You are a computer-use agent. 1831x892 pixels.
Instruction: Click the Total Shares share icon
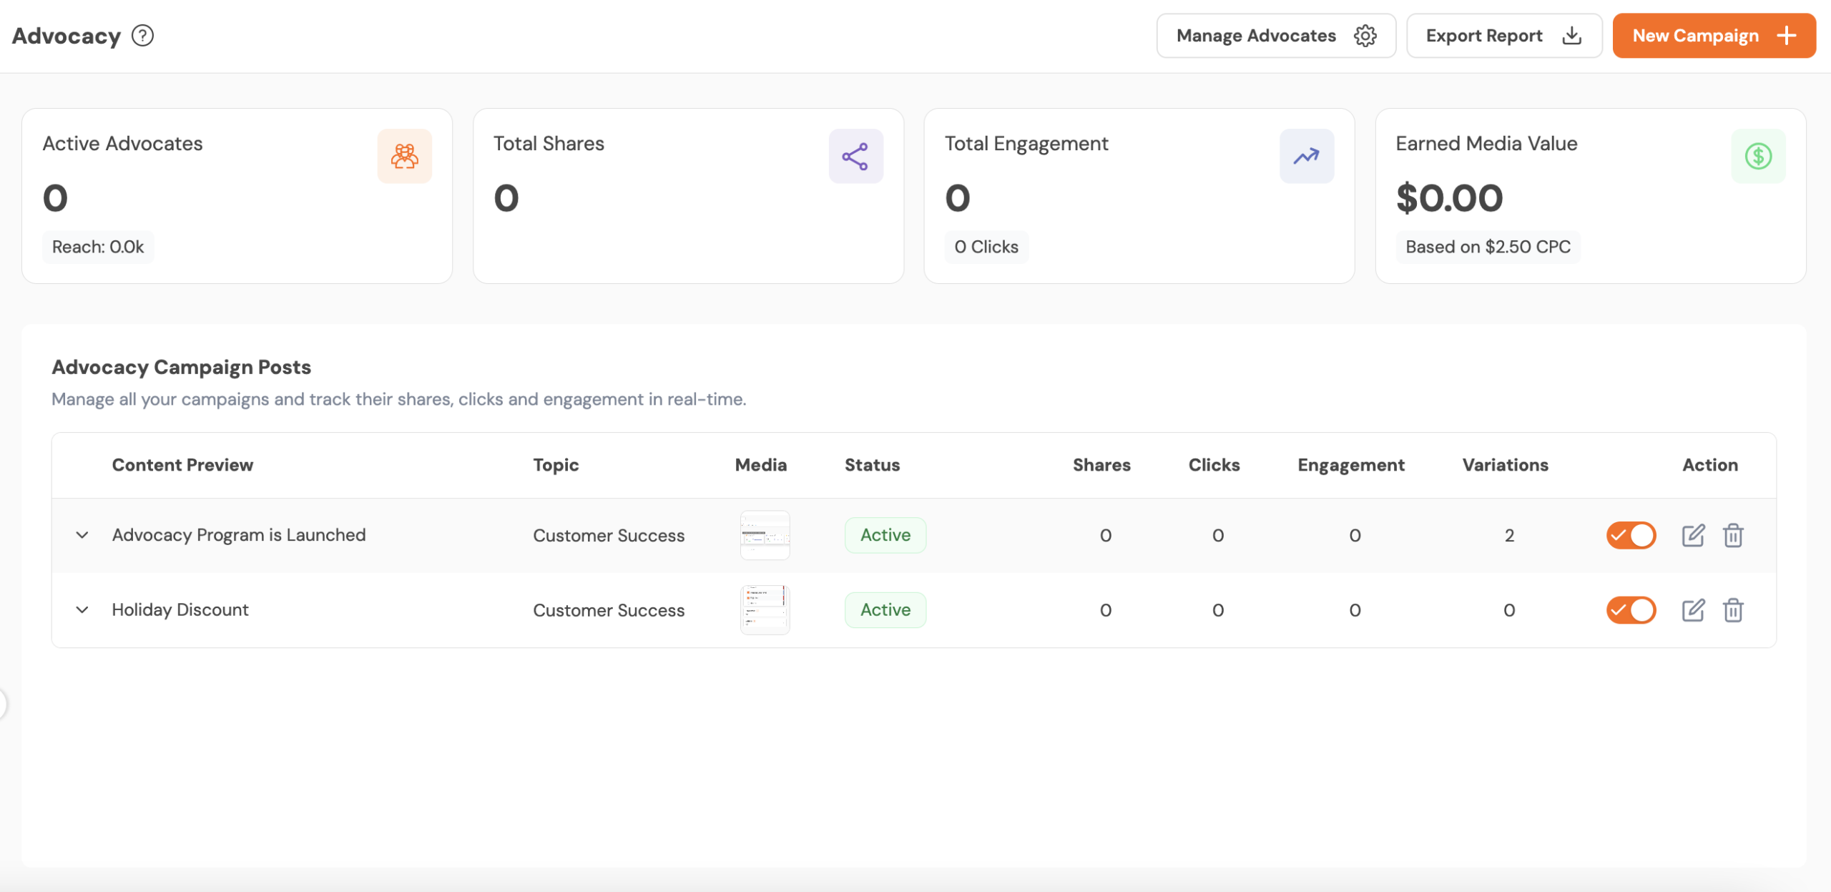click(855, 156)
